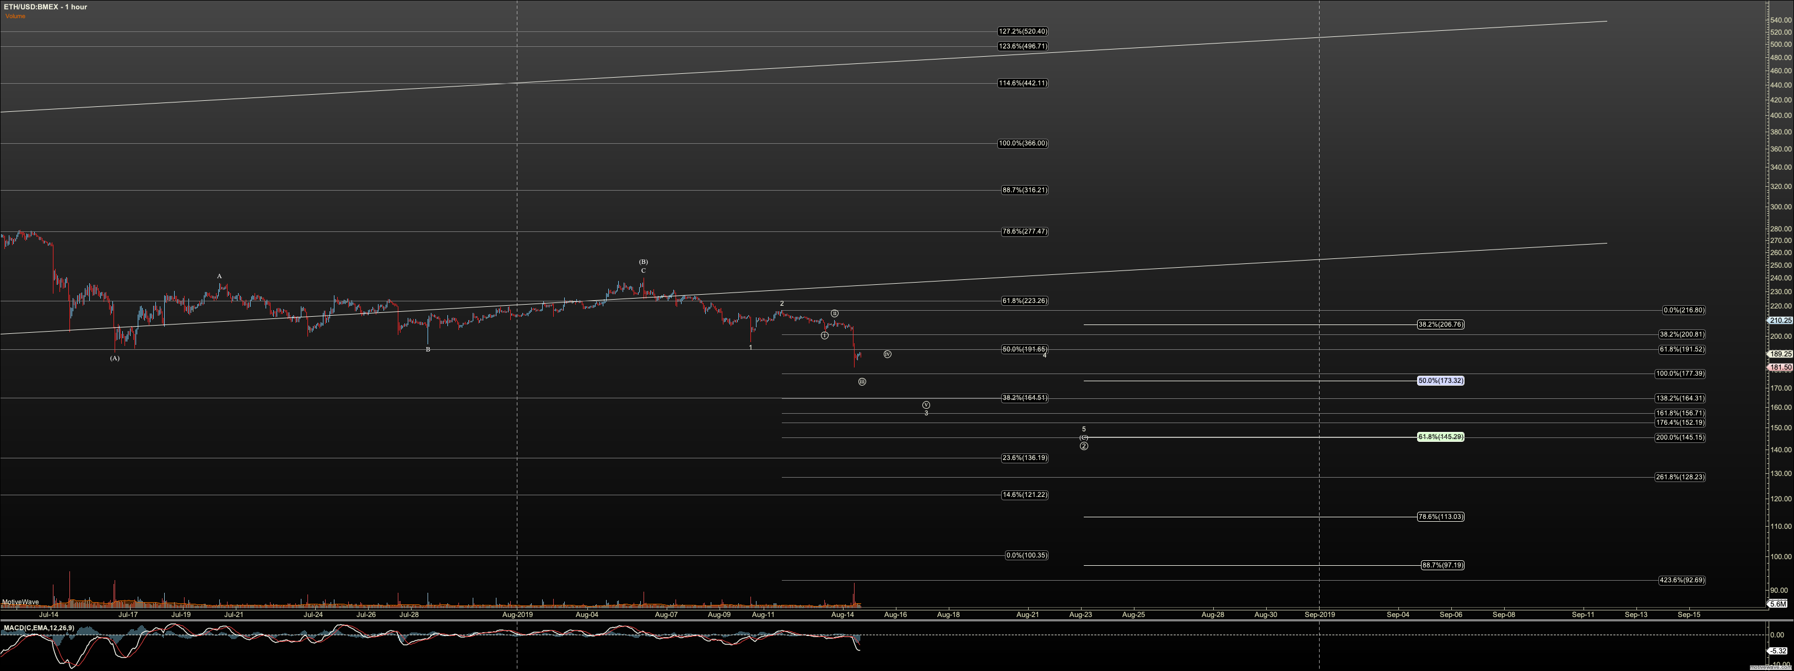
Task: Select the circled 2 wave label
Action: coord(1084,446)
